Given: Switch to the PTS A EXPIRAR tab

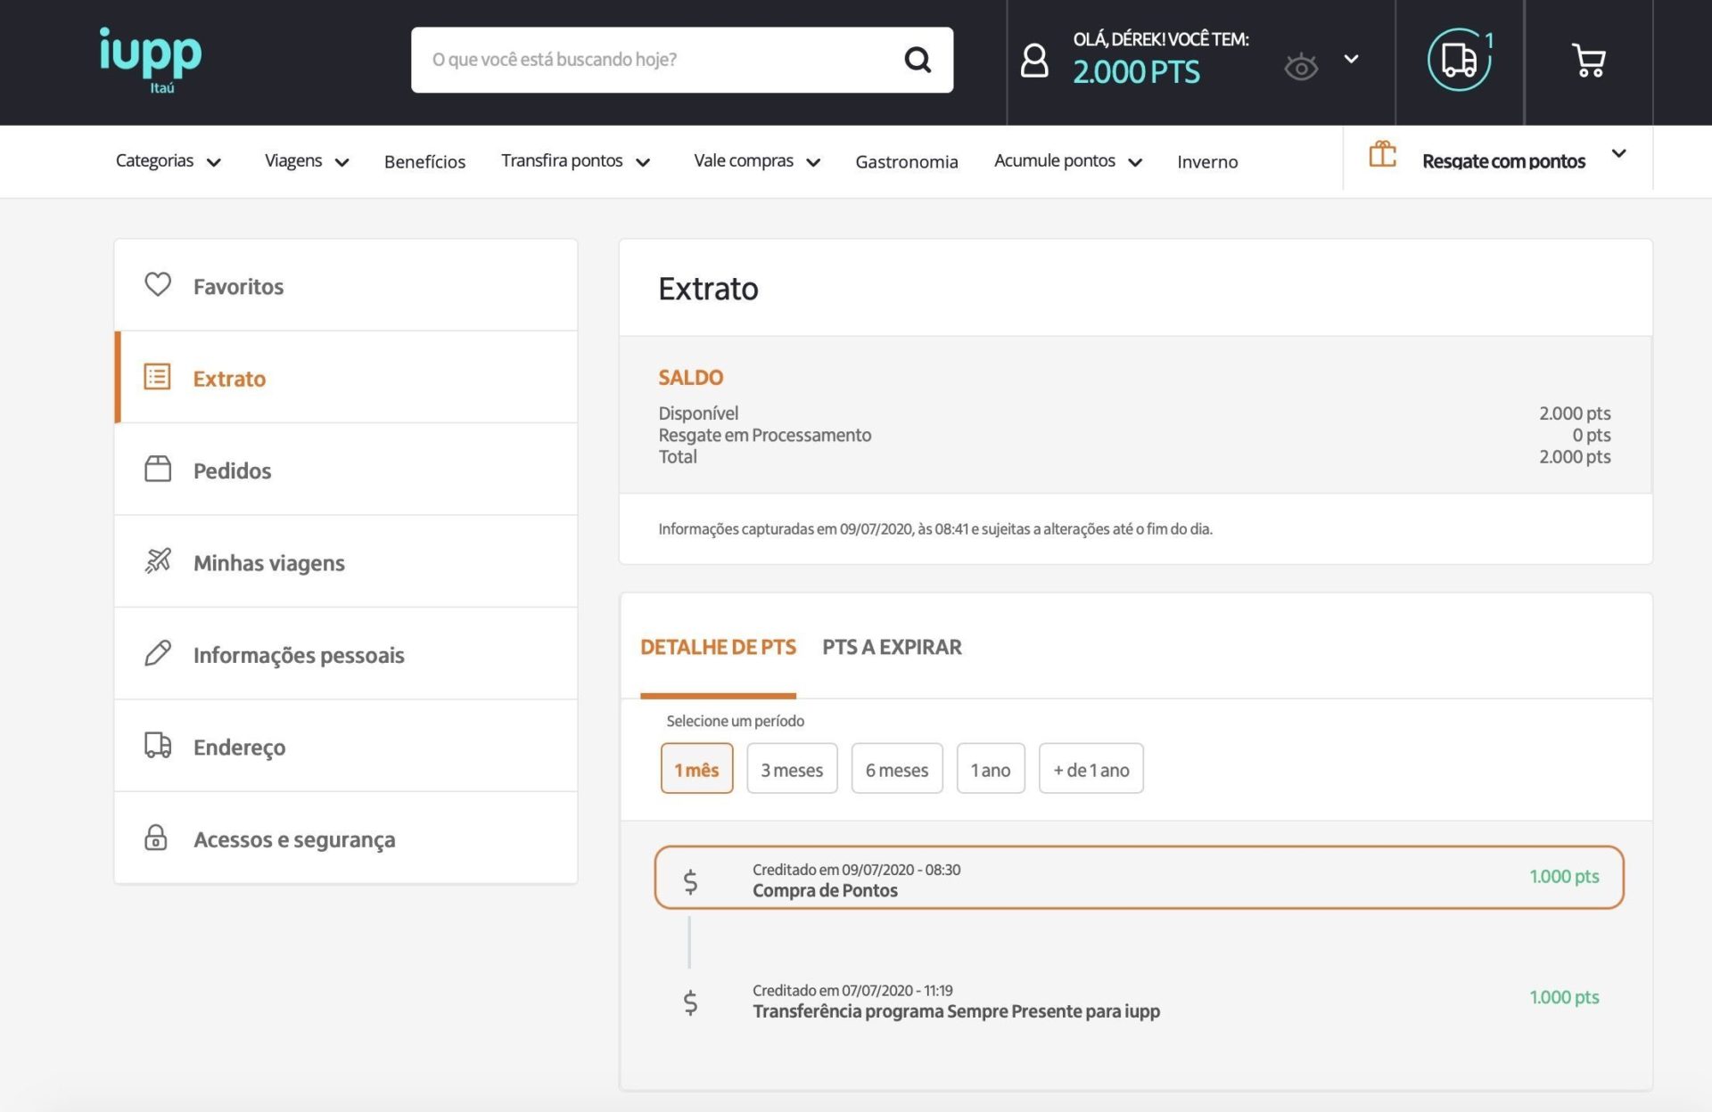Looking at the screenshot, I should click(892, 648).
